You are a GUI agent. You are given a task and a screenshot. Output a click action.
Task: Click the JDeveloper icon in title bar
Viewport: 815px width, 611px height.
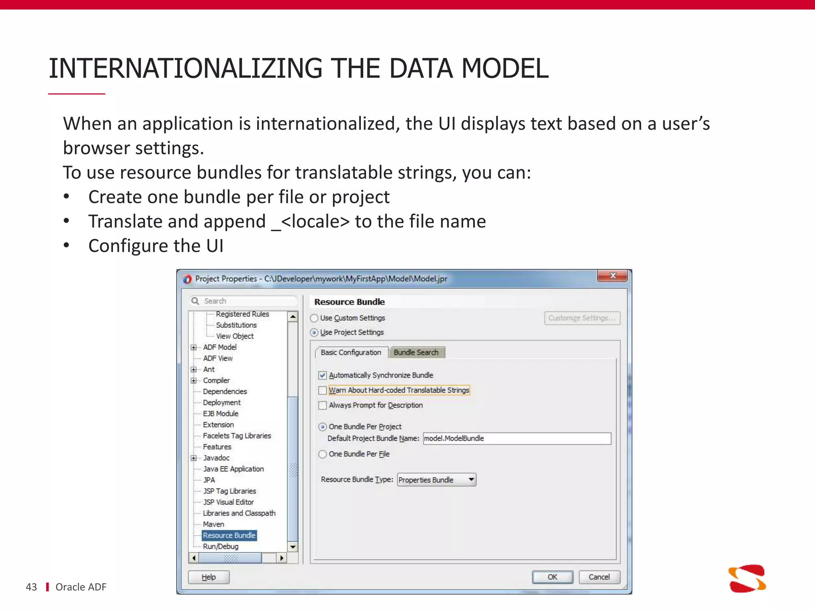point(187,279)
